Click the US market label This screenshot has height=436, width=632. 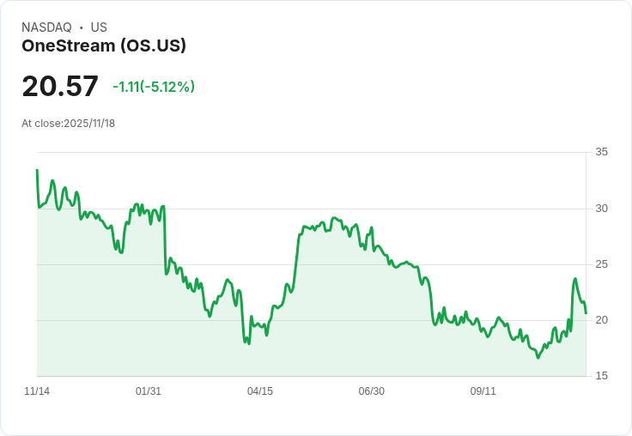tap(99, 27)
